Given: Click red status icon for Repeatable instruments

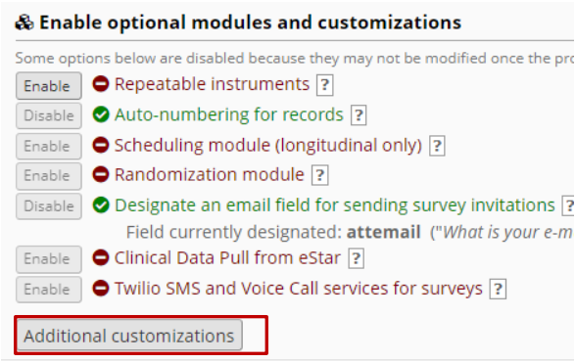Looking at the screenshot, I should point(101,84).
